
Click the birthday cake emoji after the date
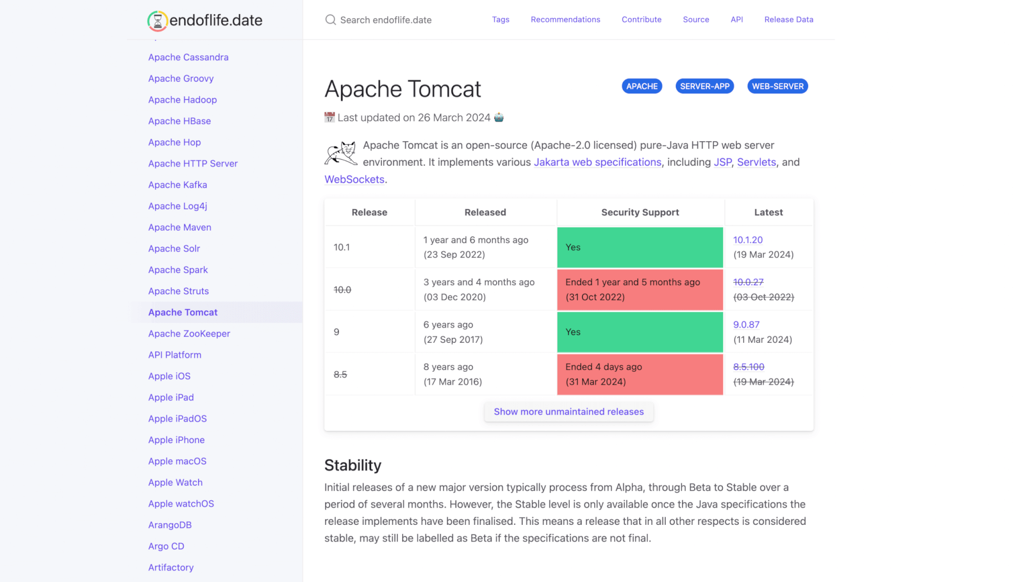coord(499,117)
